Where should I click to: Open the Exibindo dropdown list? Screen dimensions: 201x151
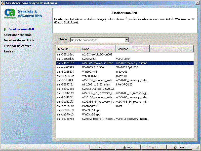(127, 40)
